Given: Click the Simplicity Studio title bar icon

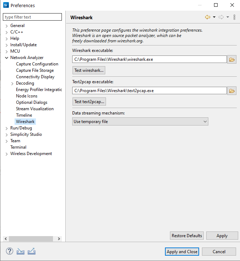Looking at the screenshot, I should 6,5.
